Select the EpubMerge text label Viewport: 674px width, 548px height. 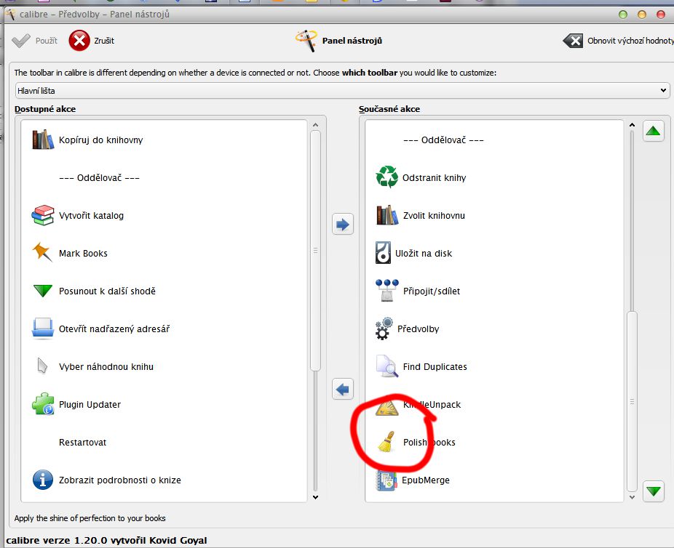point(426,480)
